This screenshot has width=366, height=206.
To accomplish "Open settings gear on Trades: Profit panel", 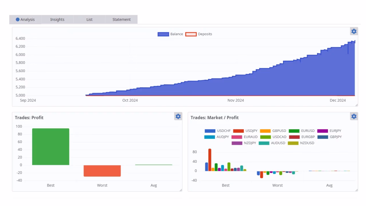I will [178, 116].
